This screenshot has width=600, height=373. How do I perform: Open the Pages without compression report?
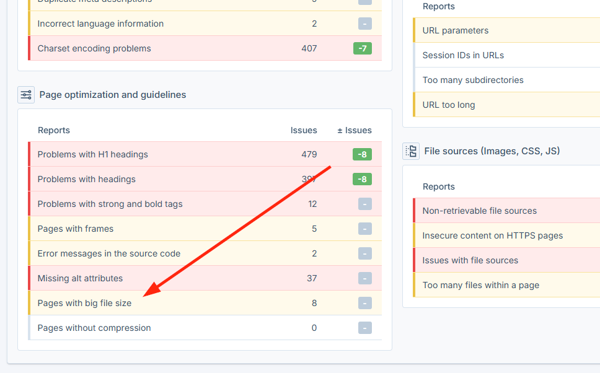click(94, 328)
